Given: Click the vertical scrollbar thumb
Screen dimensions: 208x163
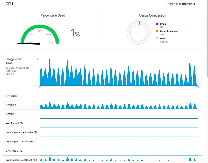Looking at the screenshot, I should pos(207,39).
